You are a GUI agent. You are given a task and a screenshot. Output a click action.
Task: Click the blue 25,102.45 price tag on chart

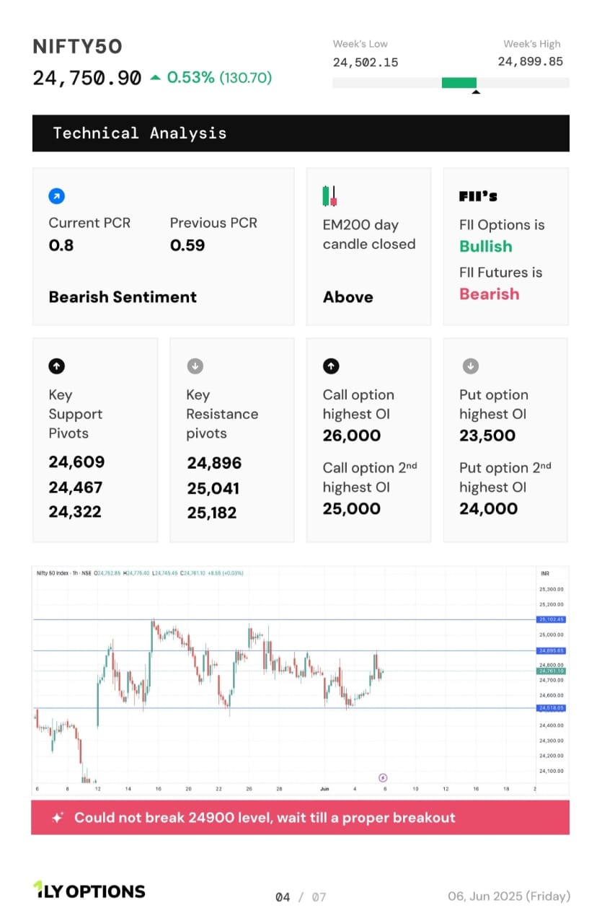552,619
